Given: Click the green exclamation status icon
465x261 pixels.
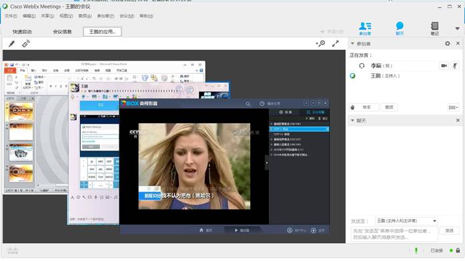Looking at the screenshot, I should [x=416, y=250].
